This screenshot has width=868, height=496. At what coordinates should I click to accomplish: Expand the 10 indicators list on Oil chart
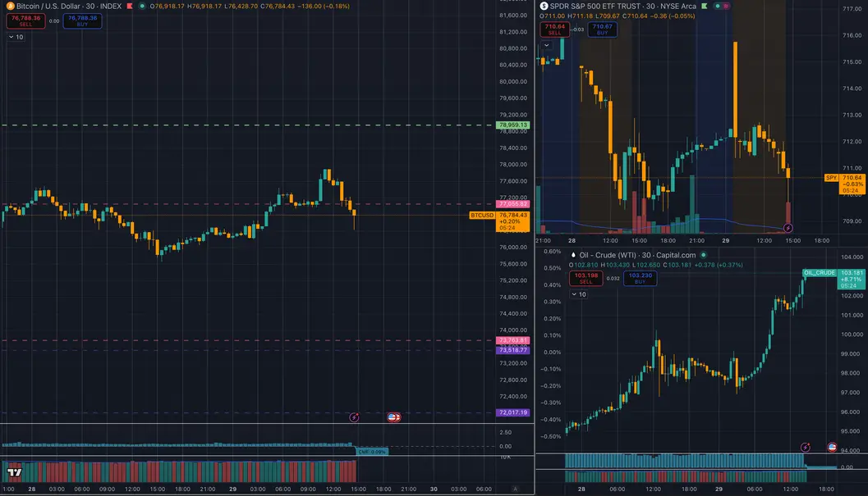[578, 294]
